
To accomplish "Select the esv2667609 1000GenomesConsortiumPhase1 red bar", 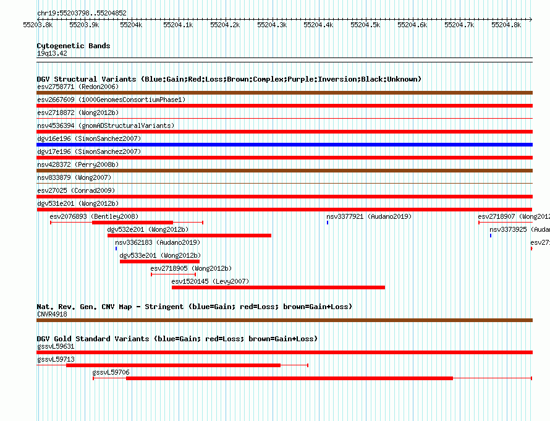I will (284, 106).
